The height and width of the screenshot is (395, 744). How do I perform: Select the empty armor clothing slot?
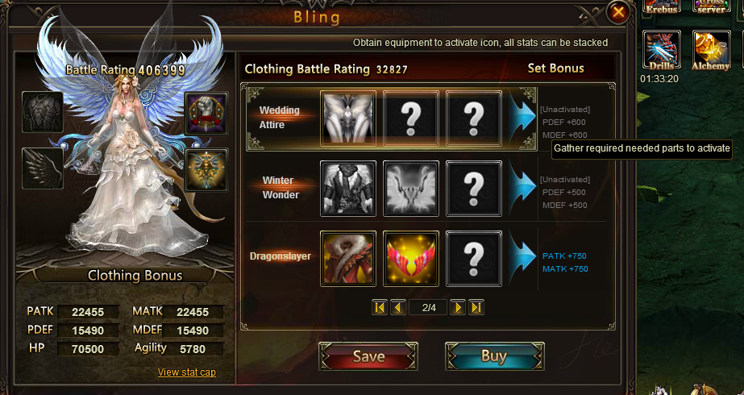[43, 112]
